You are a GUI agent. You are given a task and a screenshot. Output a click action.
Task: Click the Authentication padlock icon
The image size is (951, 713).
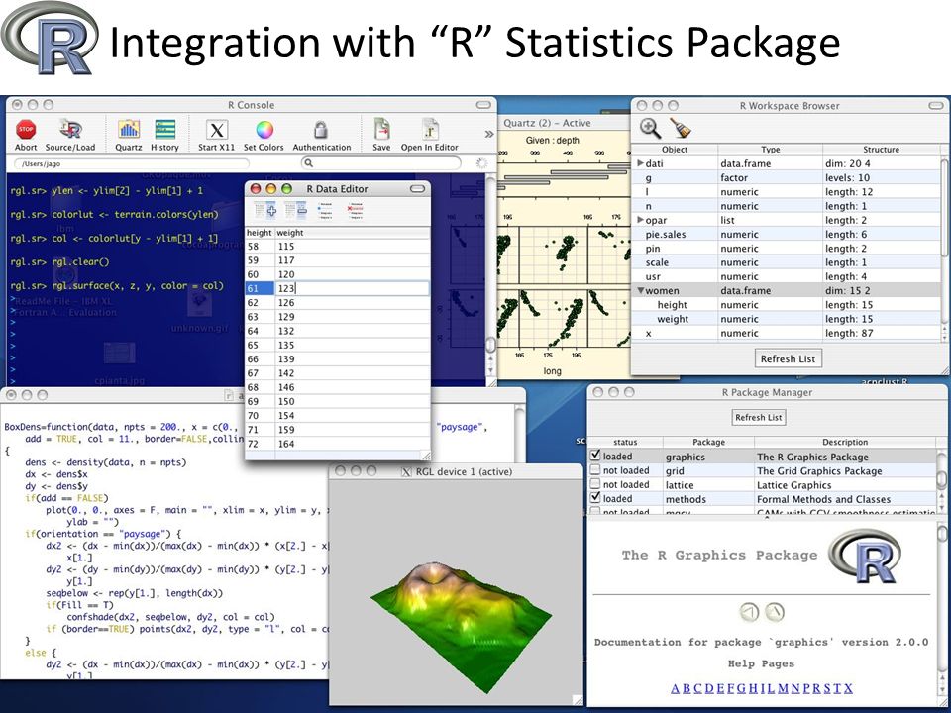tap(321, 129)
